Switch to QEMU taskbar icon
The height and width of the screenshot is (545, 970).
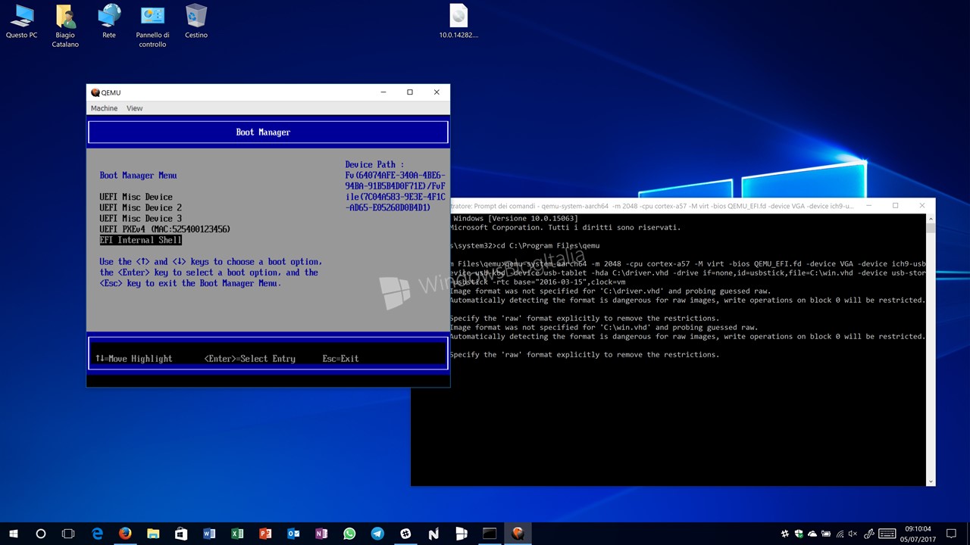click(518, 534)
